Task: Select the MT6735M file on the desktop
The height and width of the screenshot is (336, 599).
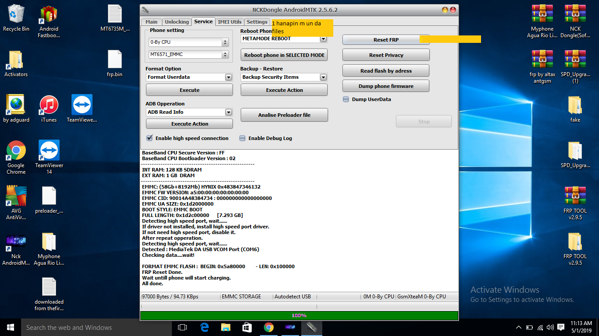Action: tap(114, 17)
